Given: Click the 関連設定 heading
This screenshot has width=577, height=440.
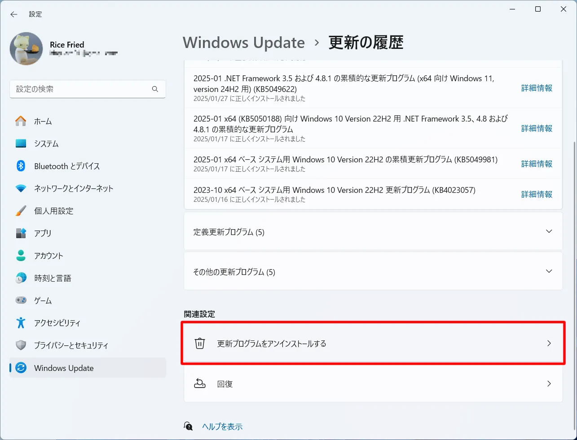Looking at the screenshot, I should (x=199, y=314).
